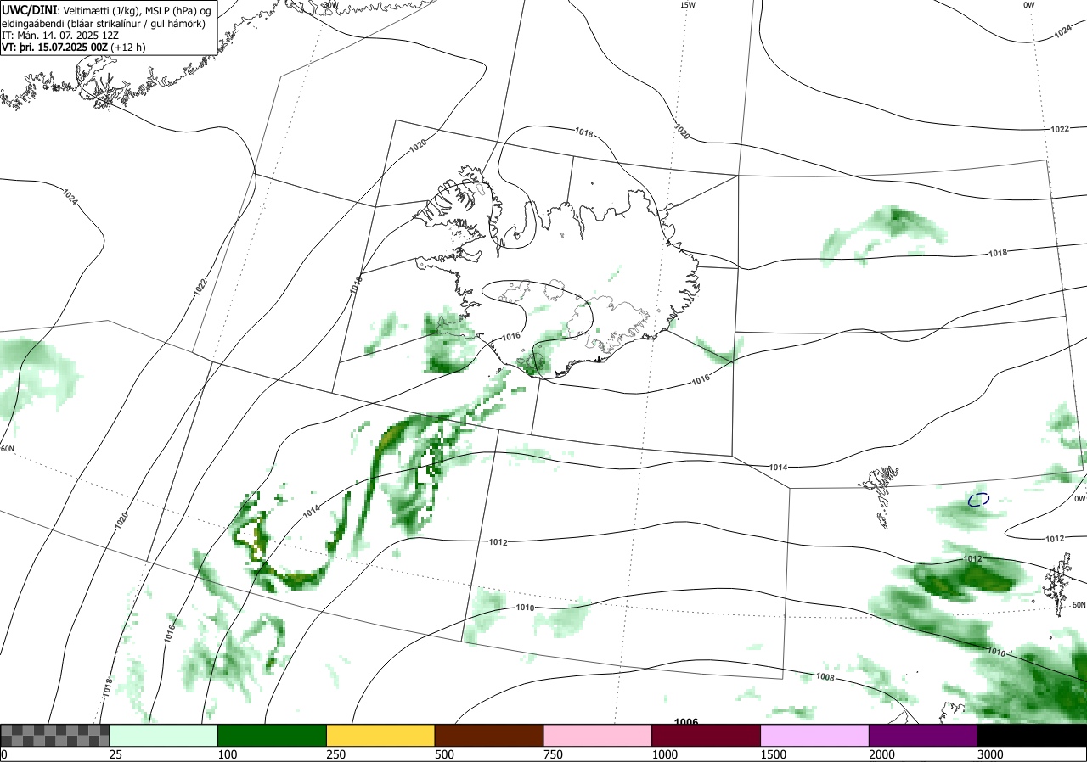Click the "eldingaábendi" legend description line
The width and height of the screenshot is (1087, 762).
point(104,24)
